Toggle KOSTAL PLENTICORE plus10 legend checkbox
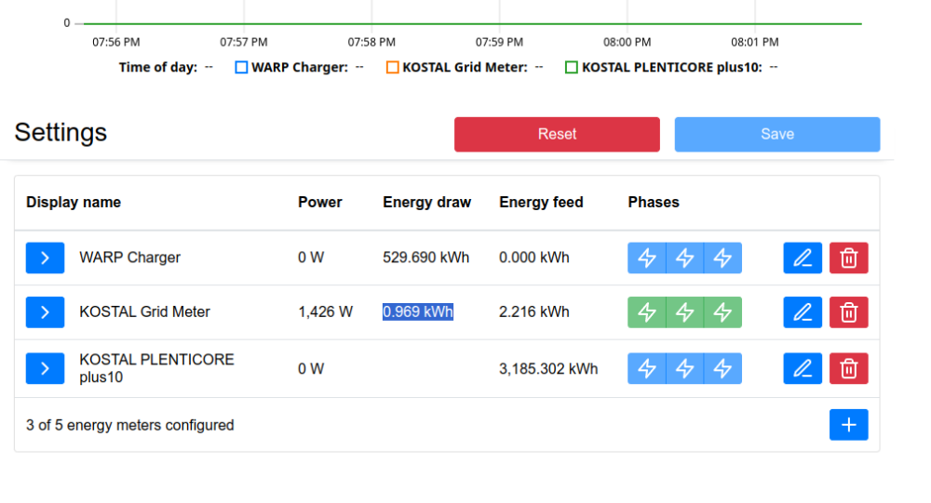931x503 pixels. (x=572, y=67)
